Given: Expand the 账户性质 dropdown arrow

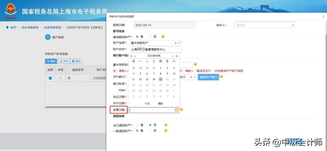Looking at the screenshot, I should pos(179,43).
